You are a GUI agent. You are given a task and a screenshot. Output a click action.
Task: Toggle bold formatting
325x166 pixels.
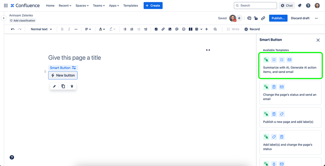[x=62, y=29]
